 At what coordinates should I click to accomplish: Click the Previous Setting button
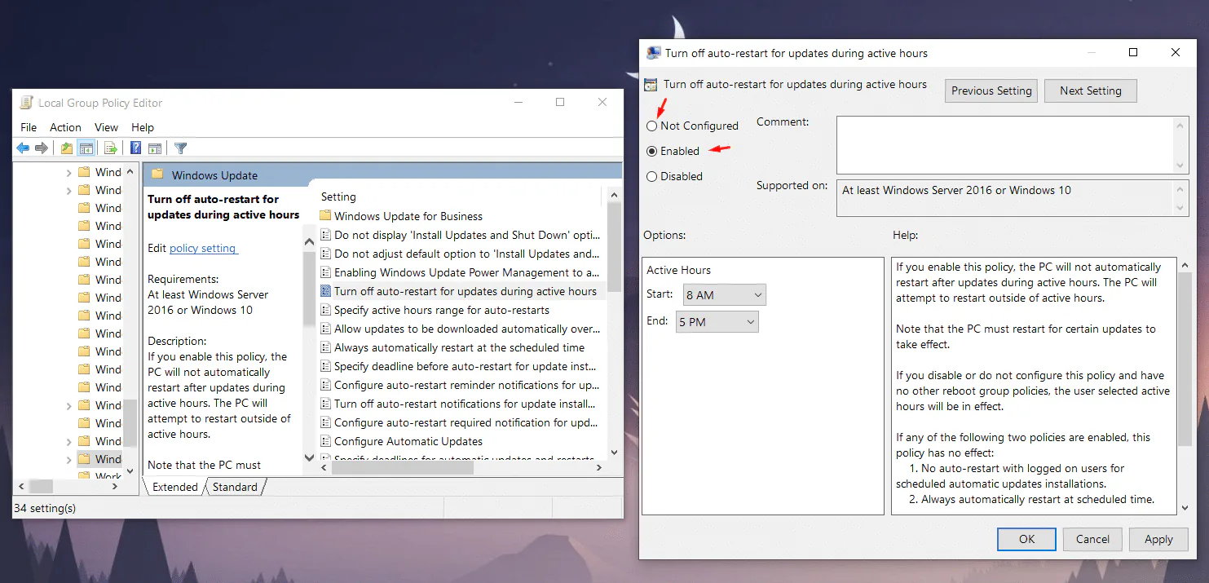(991, 91)
